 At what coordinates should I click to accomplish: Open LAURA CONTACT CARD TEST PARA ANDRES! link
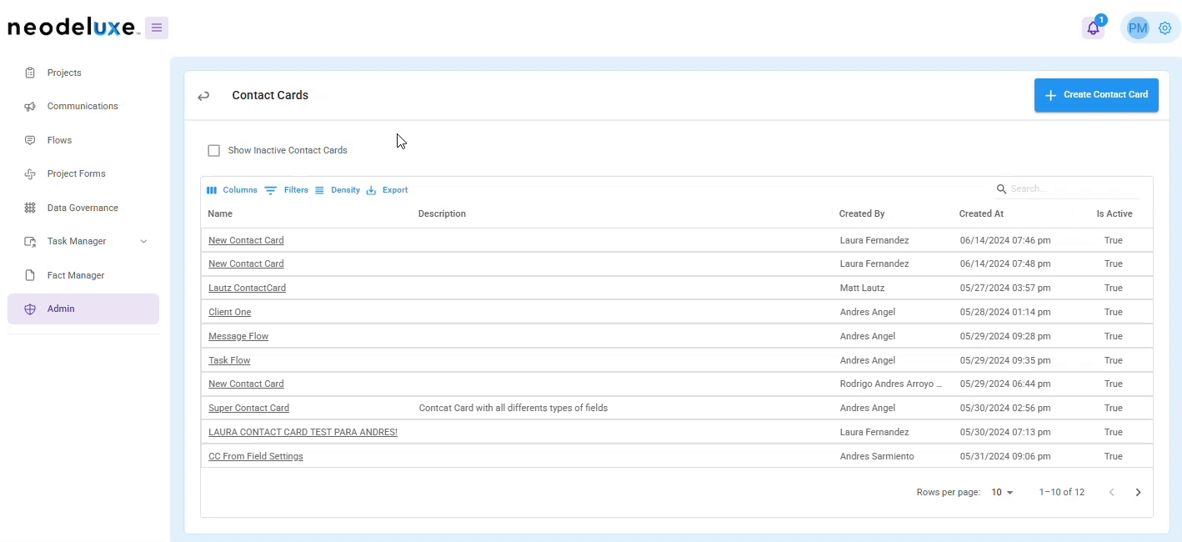pyautogui.click(x=303, y=432)
